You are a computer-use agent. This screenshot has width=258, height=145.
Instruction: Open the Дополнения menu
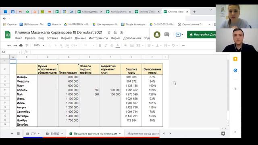(132, 38)
